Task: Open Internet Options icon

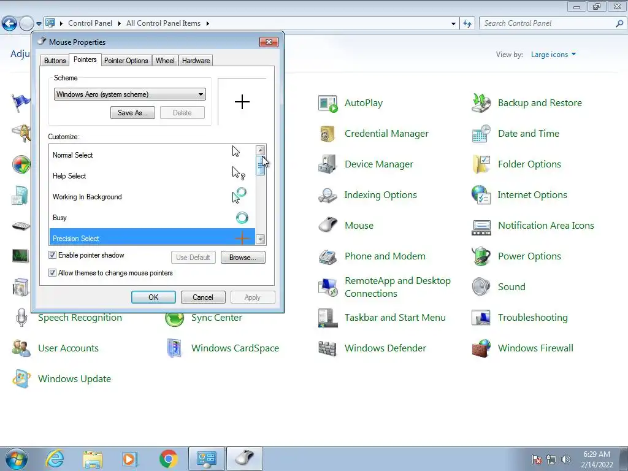Action: [481, 195]
